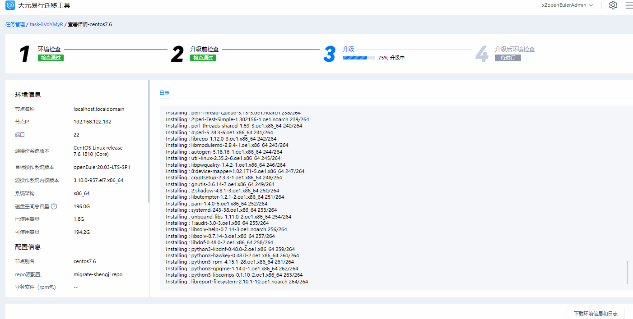The width and height of the screenshot is (633, 319).
Task: Click log line util-linux-2.35.2-6
Action: pyautogui.click(x=223, y=158)
